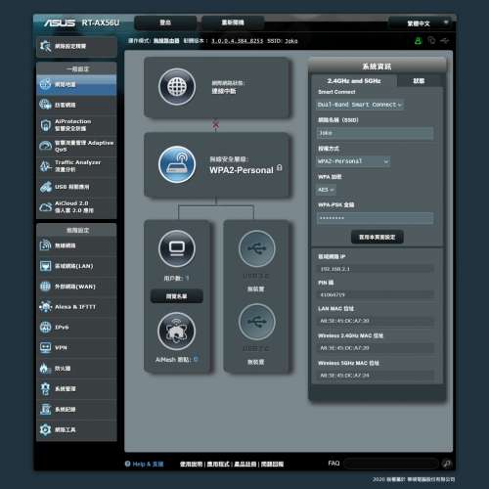Click the router icon beside WPA2-Personal

point(177,164)
